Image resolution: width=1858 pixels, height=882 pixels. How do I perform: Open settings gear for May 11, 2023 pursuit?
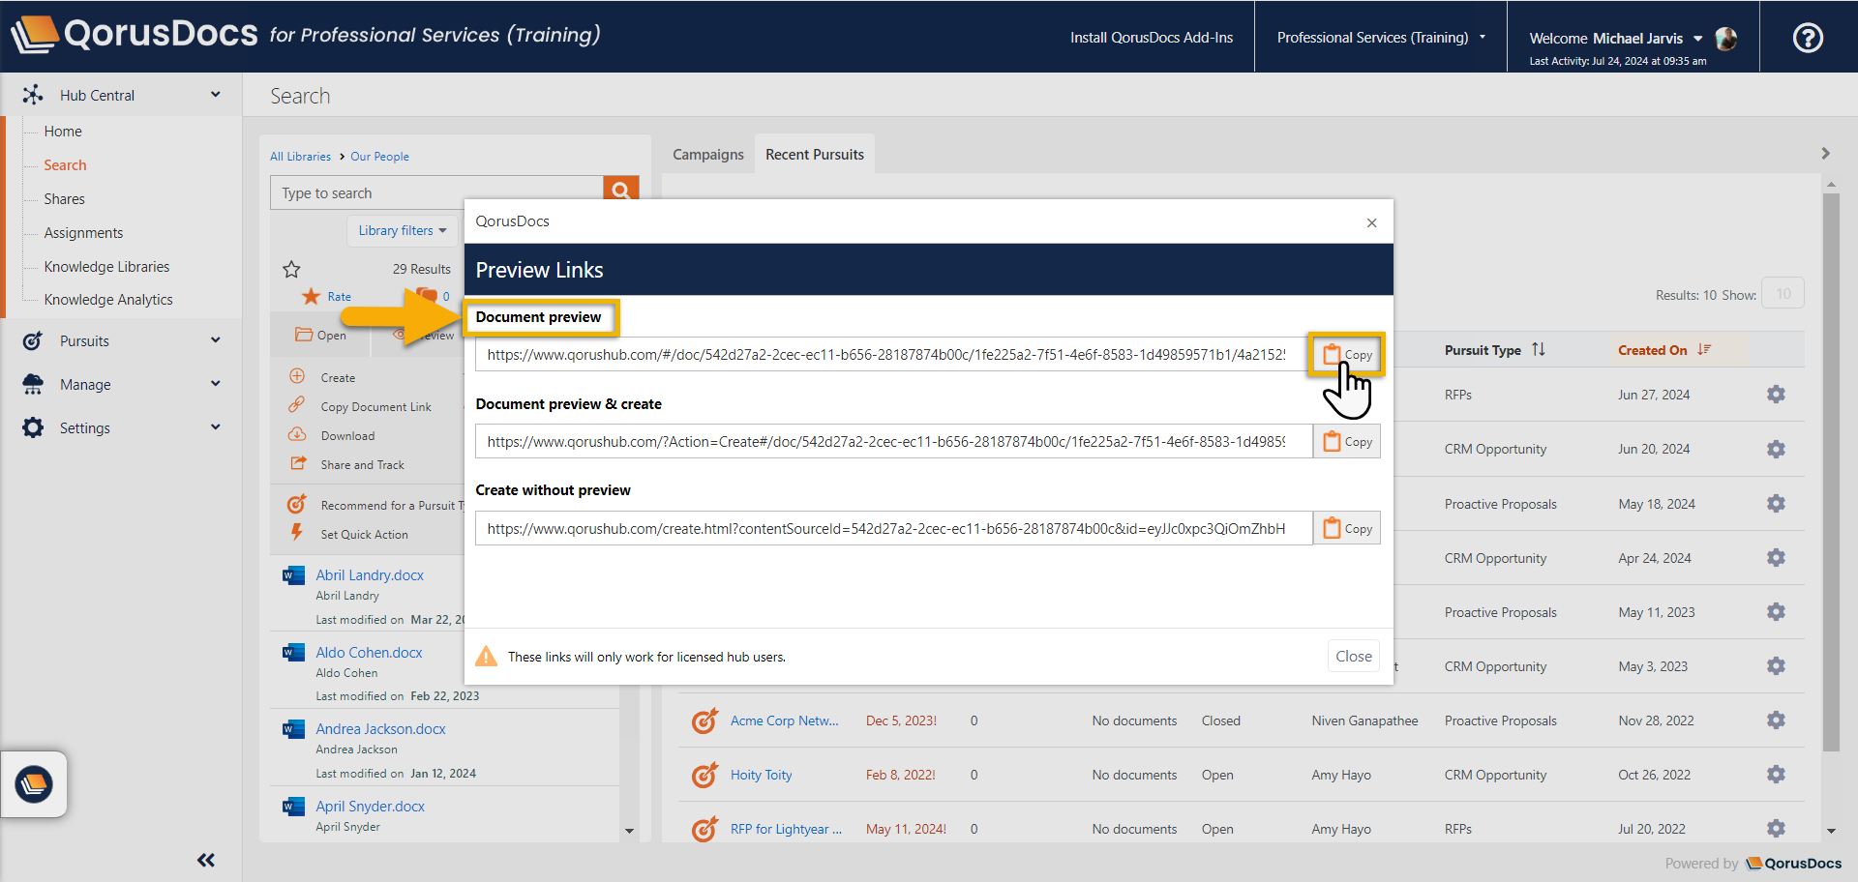click(1776, 612)
